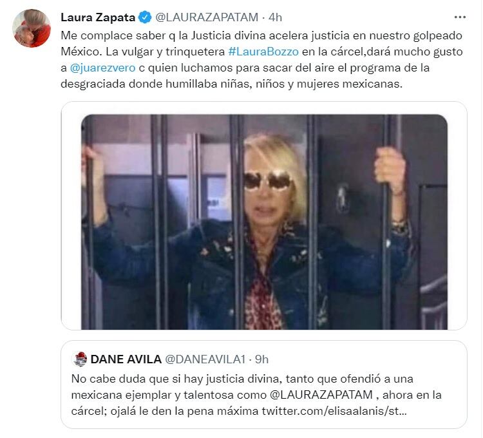Enlarge the photo of woman behind bars

tap(264, 222)
